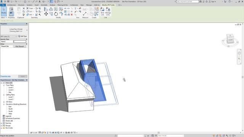This screenshot has height=137, width=244.
Task: Click the Apply button in Properties
Action: (x=23, y=76)
